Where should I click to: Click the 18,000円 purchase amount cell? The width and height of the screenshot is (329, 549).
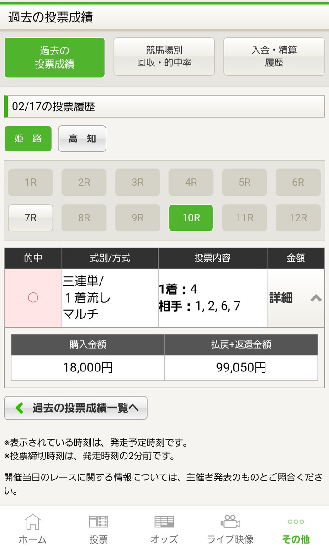click(88, 368)
